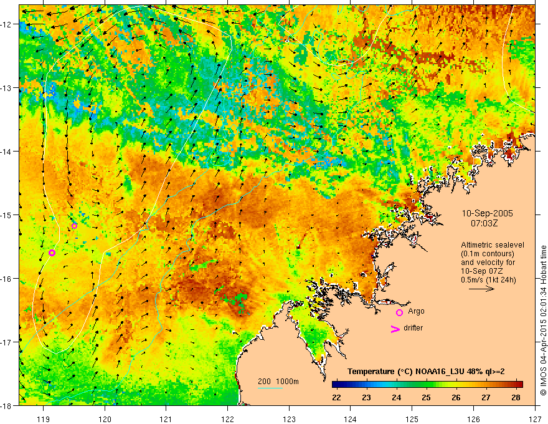Click colorbar tick label 26

pos(456,397)
